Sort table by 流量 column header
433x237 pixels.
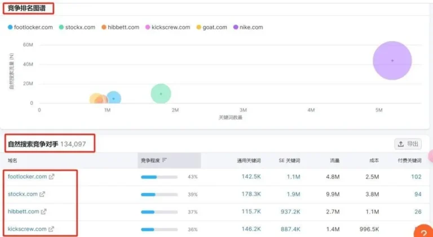(x=334, y=160)
